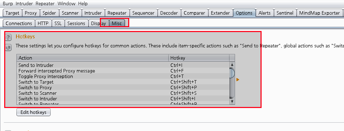Image resolution: width=344 pixels, height=131 pixels.
Task: Select the Toggle Proxy interception row
Action: (x=123, y=77)
